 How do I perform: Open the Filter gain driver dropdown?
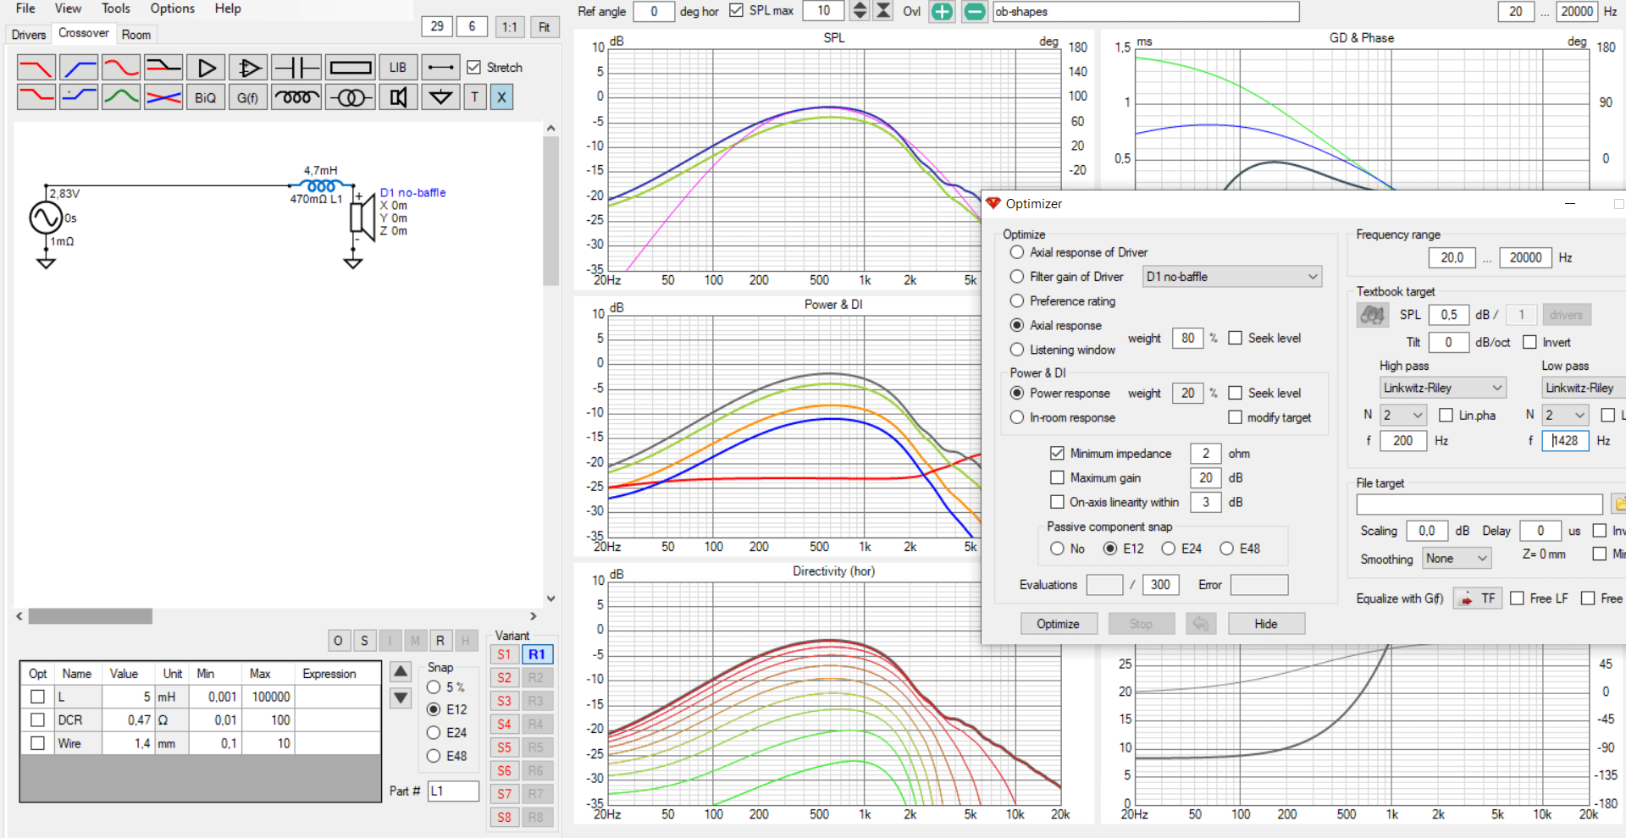(x=1232, y=277)
